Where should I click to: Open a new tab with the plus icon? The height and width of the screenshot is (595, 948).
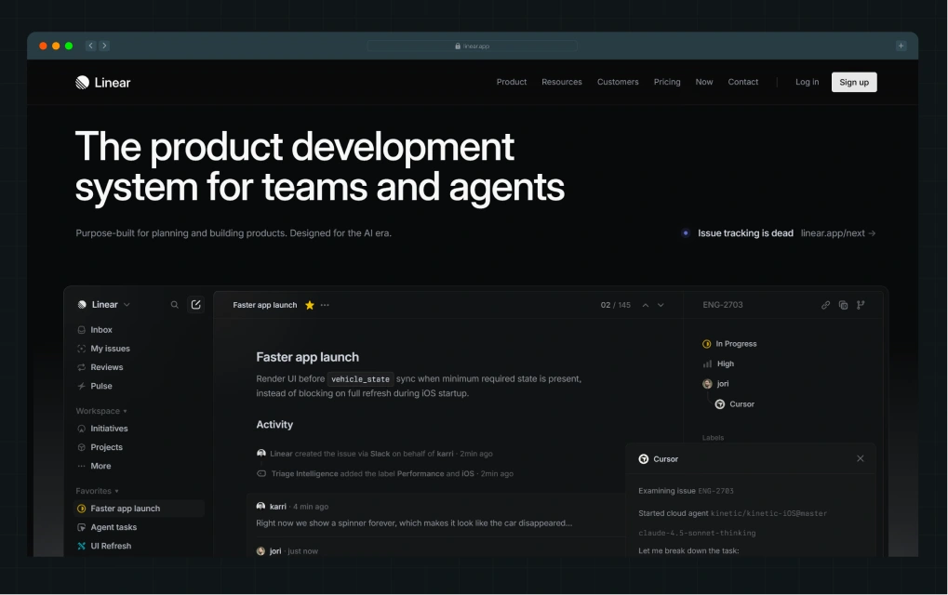(x=901, y=46)
